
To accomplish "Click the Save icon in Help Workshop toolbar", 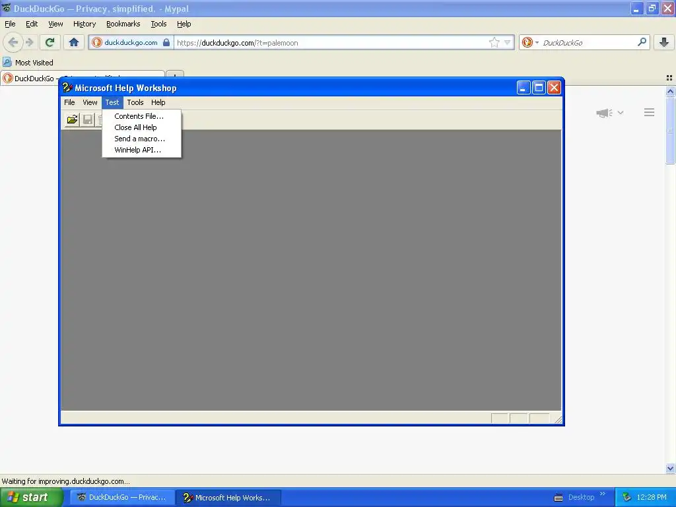I will click(x=88, y=119).
